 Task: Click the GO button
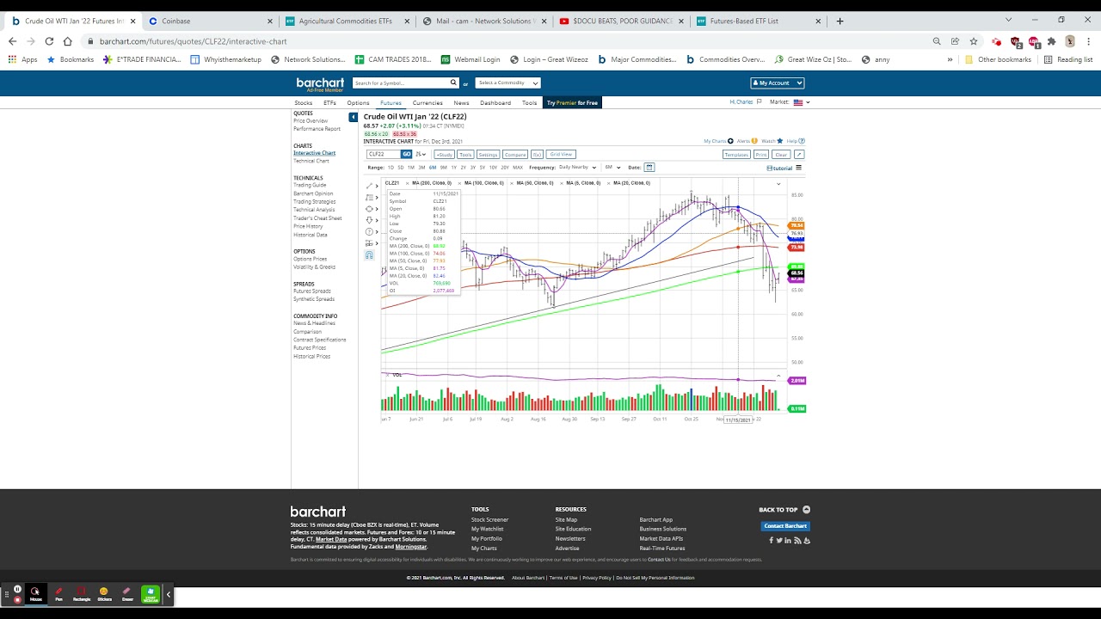tap(407, 155)
